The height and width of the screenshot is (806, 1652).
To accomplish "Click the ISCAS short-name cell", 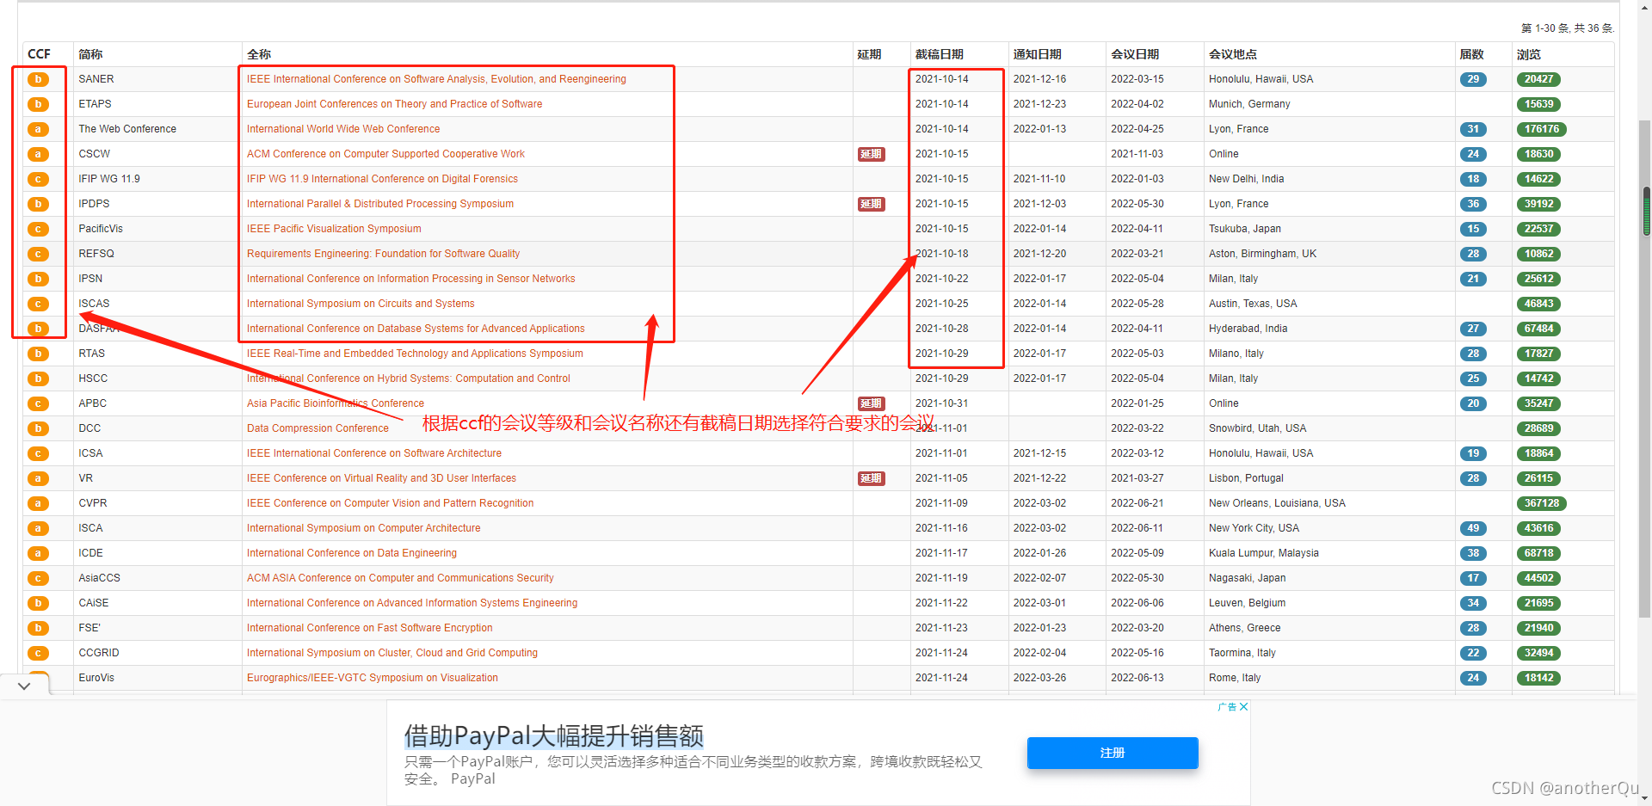I will click(94, 304).
